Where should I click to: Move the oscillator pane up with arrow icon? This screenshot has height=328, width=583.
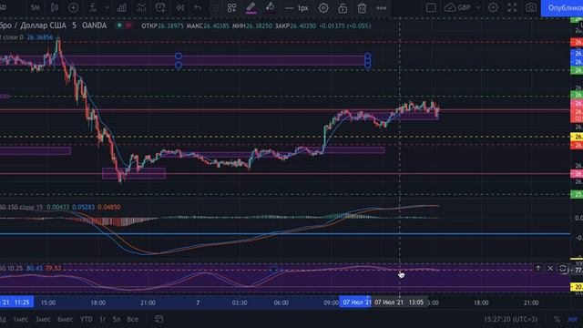537,268
